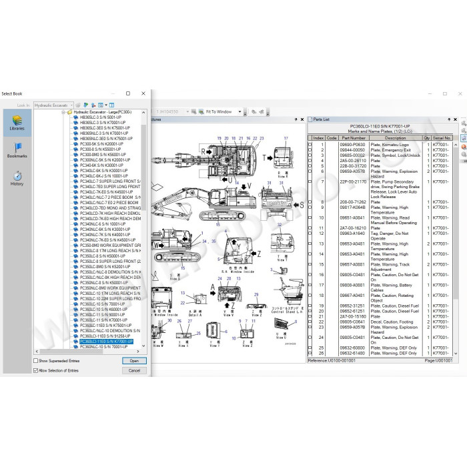Check the box for Plate, Emergency Exit row
The width and height of the screenshot is (467, 467).
[310, 150]
